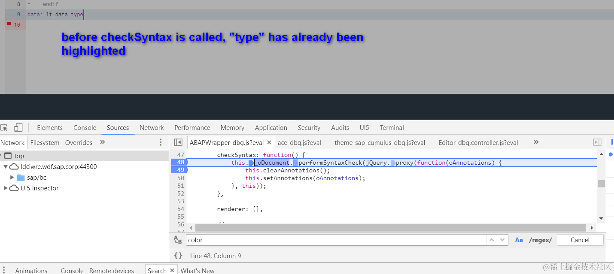This screenshot has height=274, width=614.
Task: Expand the sap/bc folder
Action: (12, 178)
